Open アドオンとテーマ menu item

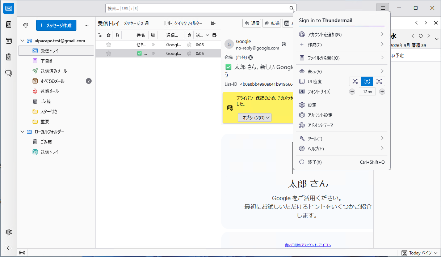342,125
